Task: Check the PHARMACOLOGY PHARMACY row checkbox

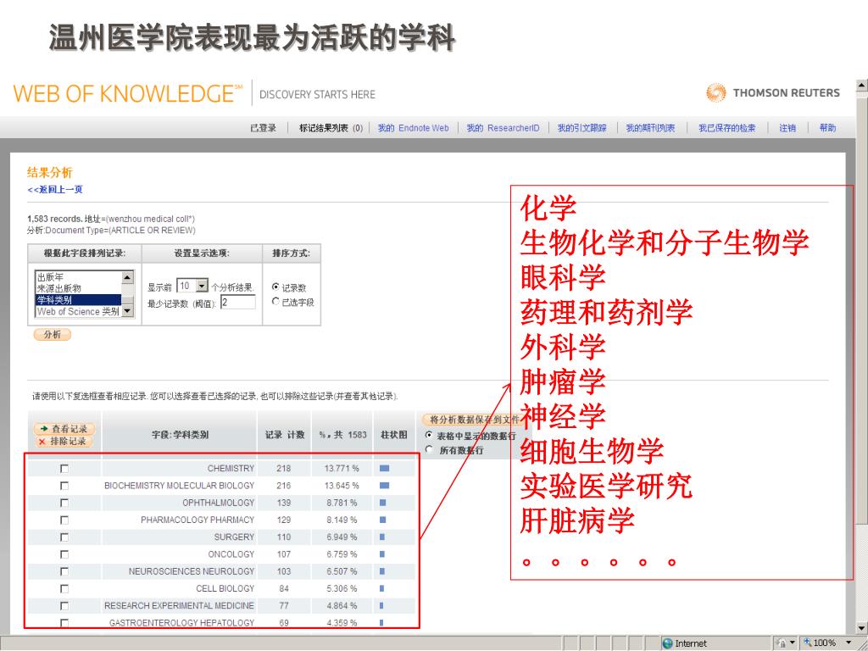Action: pyautogui.click(x=64, y=520)
